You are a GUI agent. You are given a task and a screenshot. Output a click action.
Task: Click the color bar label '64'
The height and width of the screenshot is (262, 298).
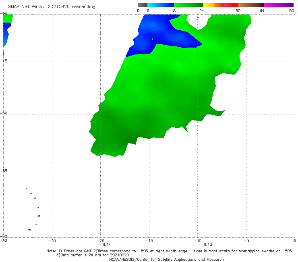tap(262, 10)
